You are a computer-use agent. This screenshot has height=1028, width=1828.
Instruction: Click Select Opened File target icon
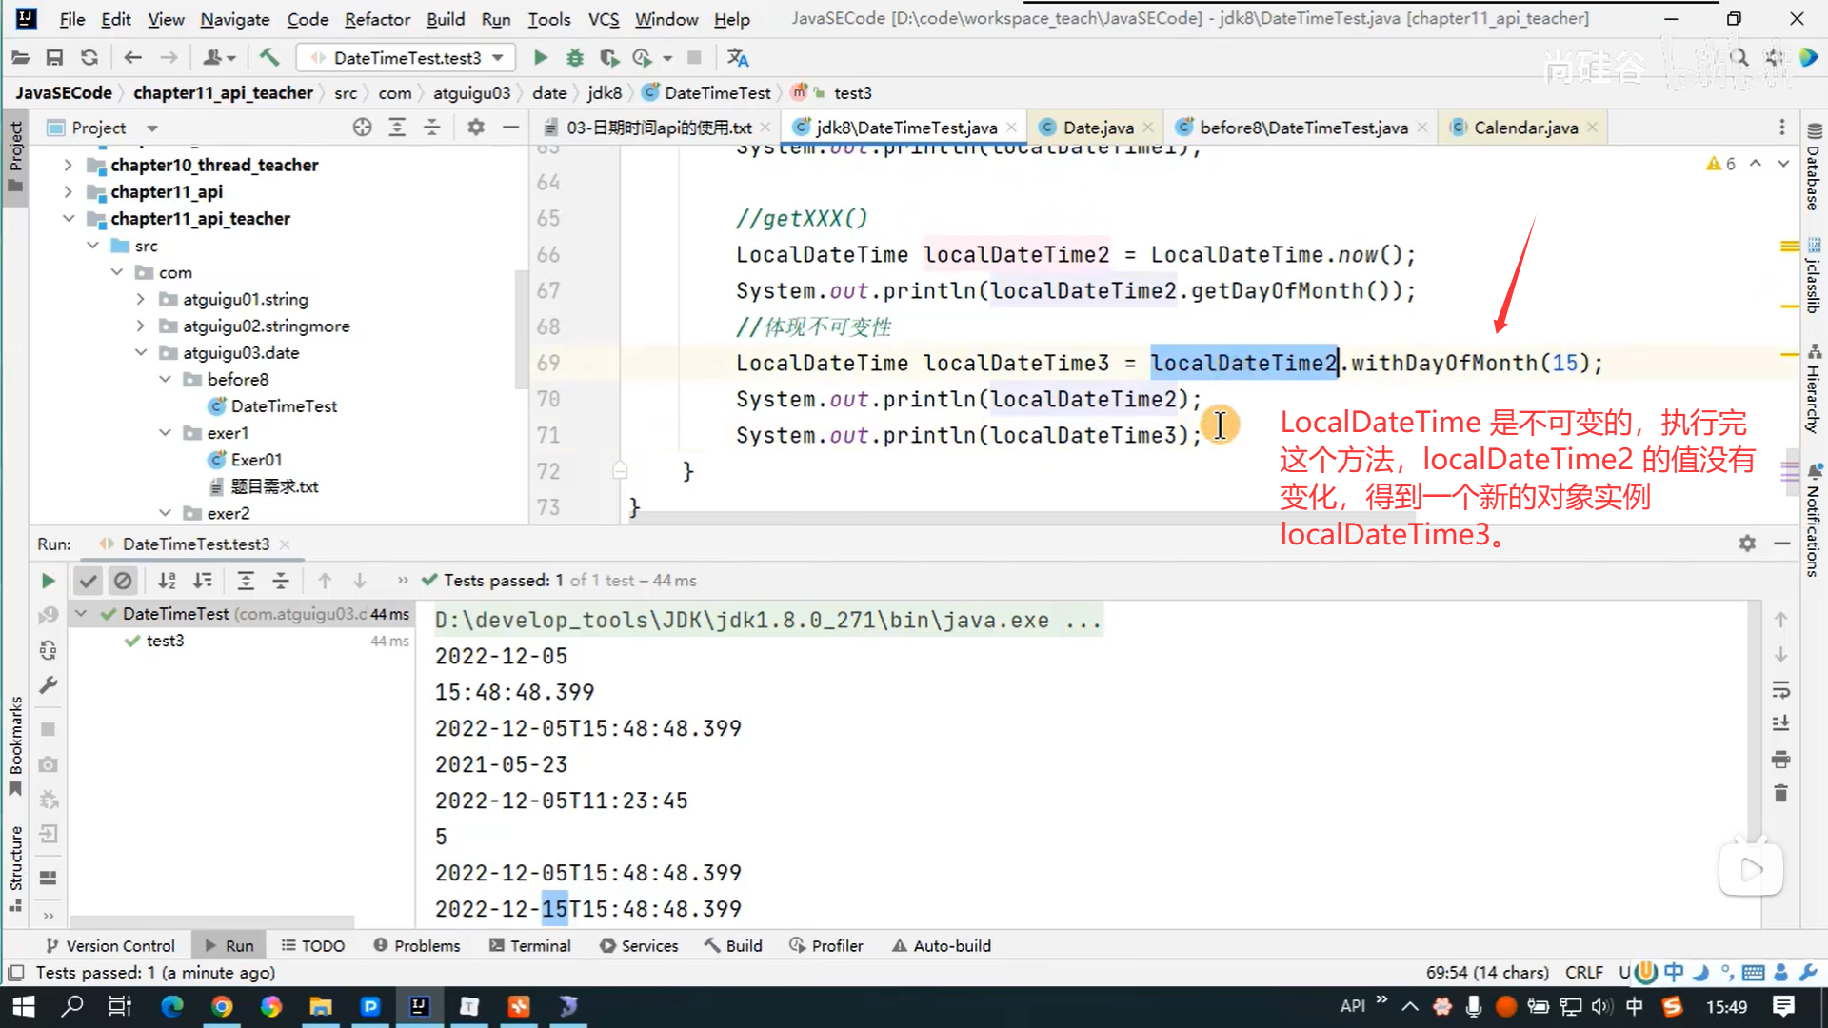pyautogui.click(x=362, y=128)
